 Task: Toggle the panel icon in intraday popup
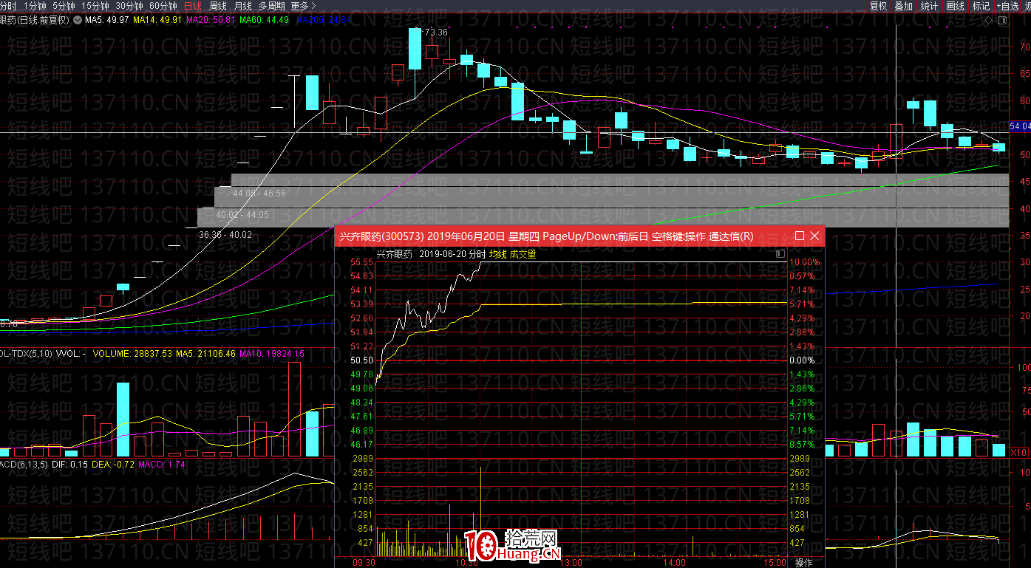pyautogui.click(x=780, y=254)
